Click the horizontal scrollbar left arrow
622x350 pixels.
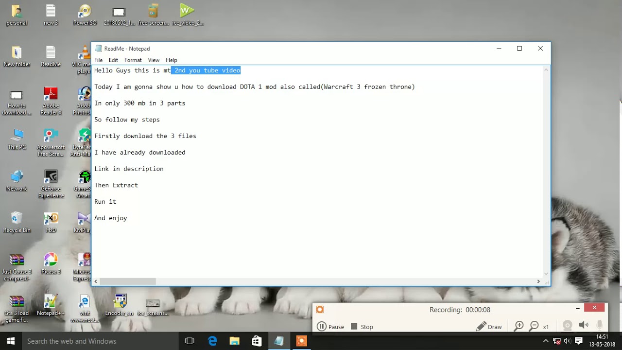click(x=96, y=281)
